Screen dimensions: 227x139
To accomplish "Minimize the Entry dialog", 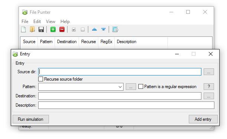I will coord(177,54).
